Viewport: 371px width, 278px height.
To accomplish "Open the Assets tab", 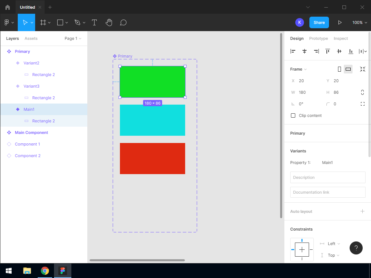I will point(31,38).
